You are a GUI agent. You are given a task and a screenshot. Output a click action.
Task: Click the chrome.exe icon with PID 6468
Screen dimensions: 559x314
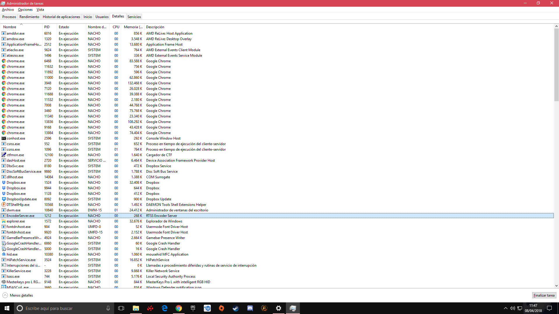tap(4, 61)
